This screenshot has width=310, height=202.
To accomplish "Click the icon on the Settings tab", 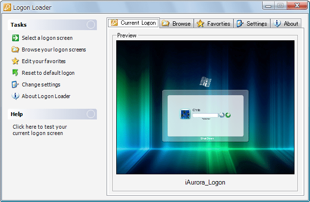I will point(240,24).
